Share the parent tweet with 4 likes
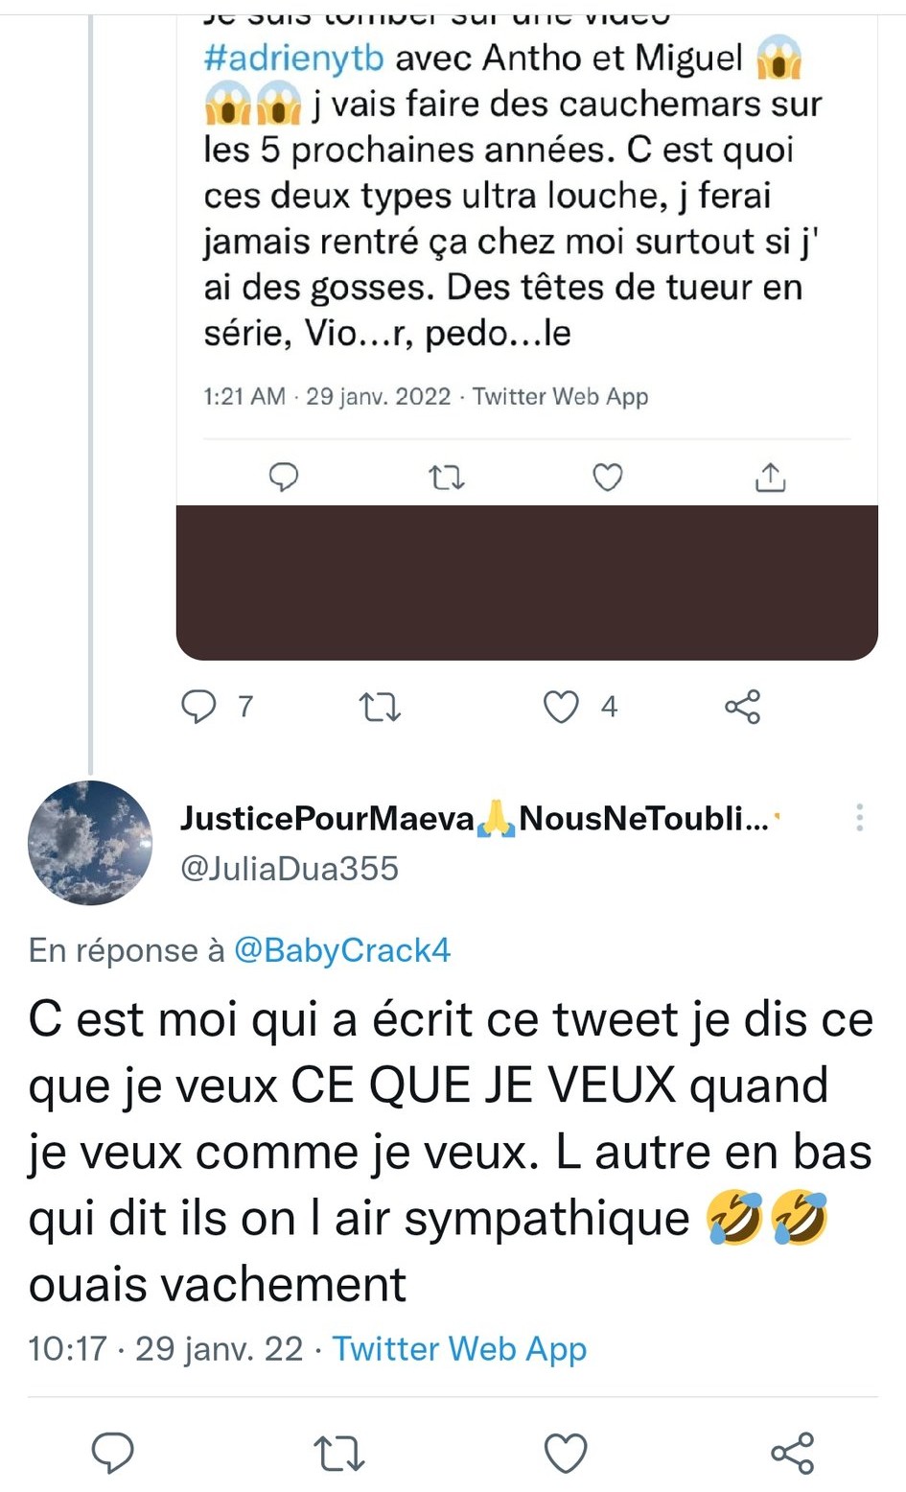Screen dimensions: 906x1492 742,708
